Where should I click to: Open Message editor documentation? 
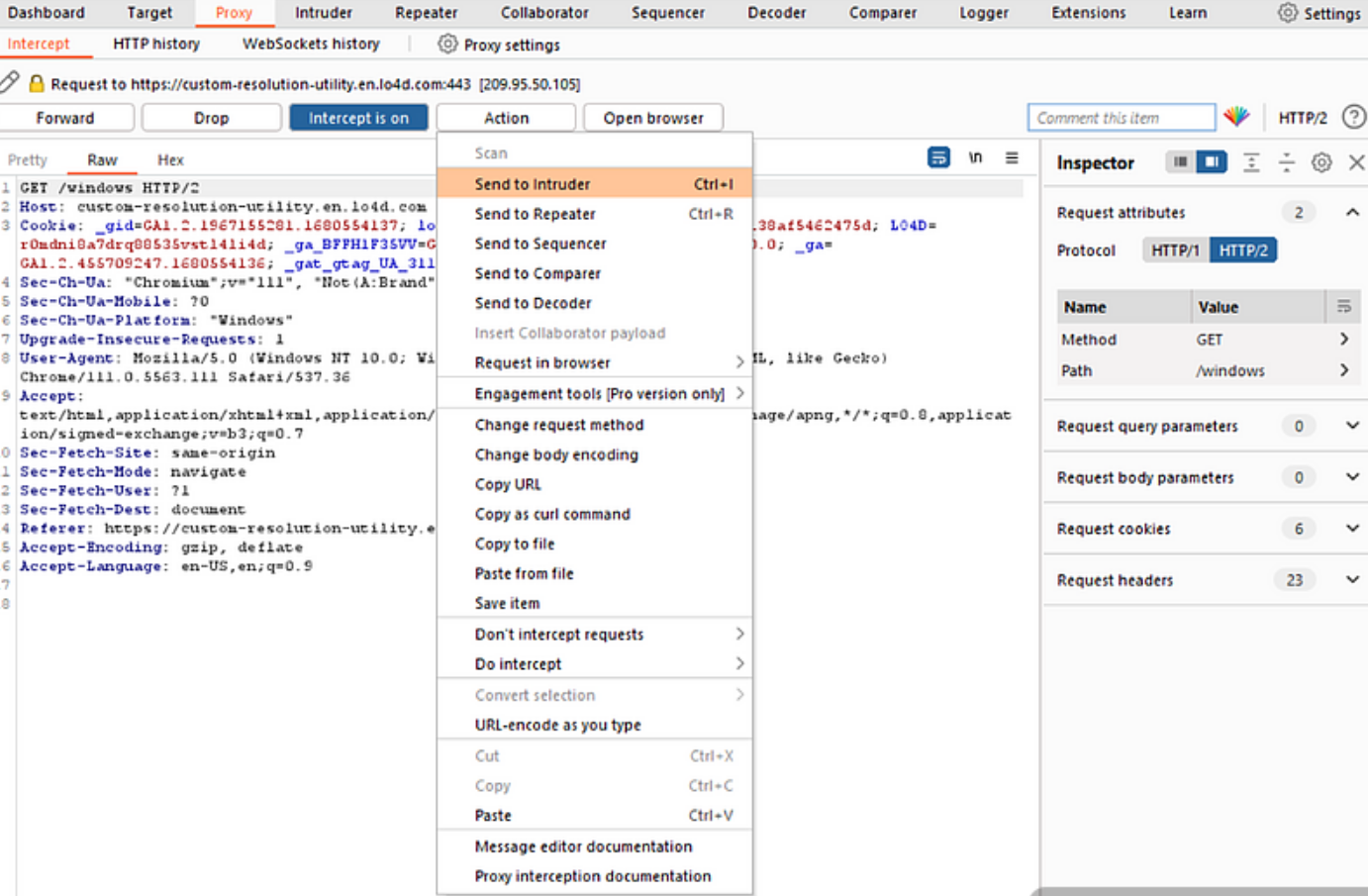point(595,846)
